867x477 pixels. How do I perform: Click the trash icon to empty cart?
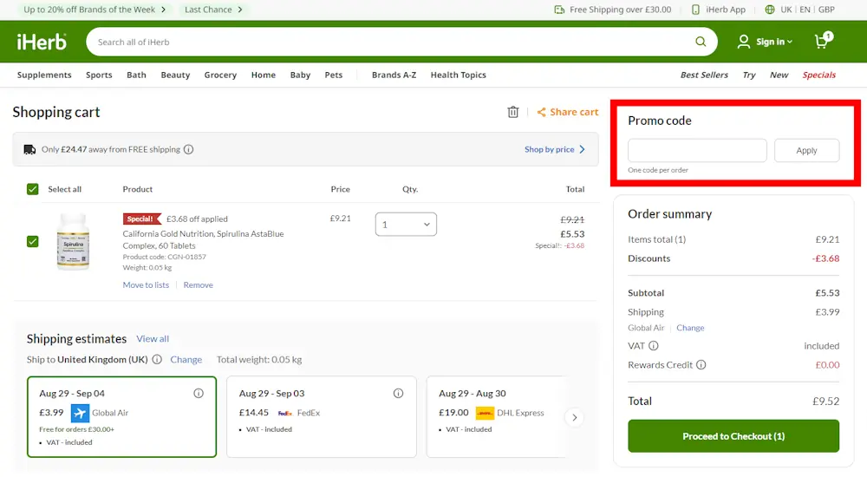pyautogui.click(x=513, y=112)
